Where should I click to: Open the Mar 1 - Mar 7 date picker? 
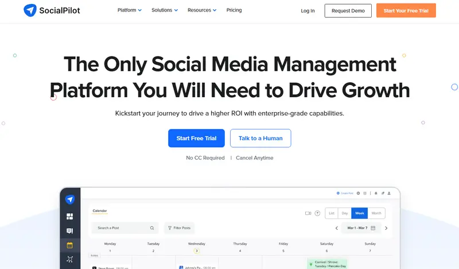point(361,228)
